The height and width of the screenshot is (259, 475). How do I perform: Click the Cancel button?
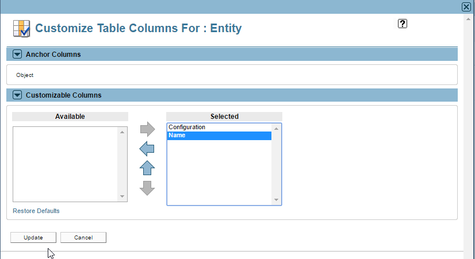point(83,238)
